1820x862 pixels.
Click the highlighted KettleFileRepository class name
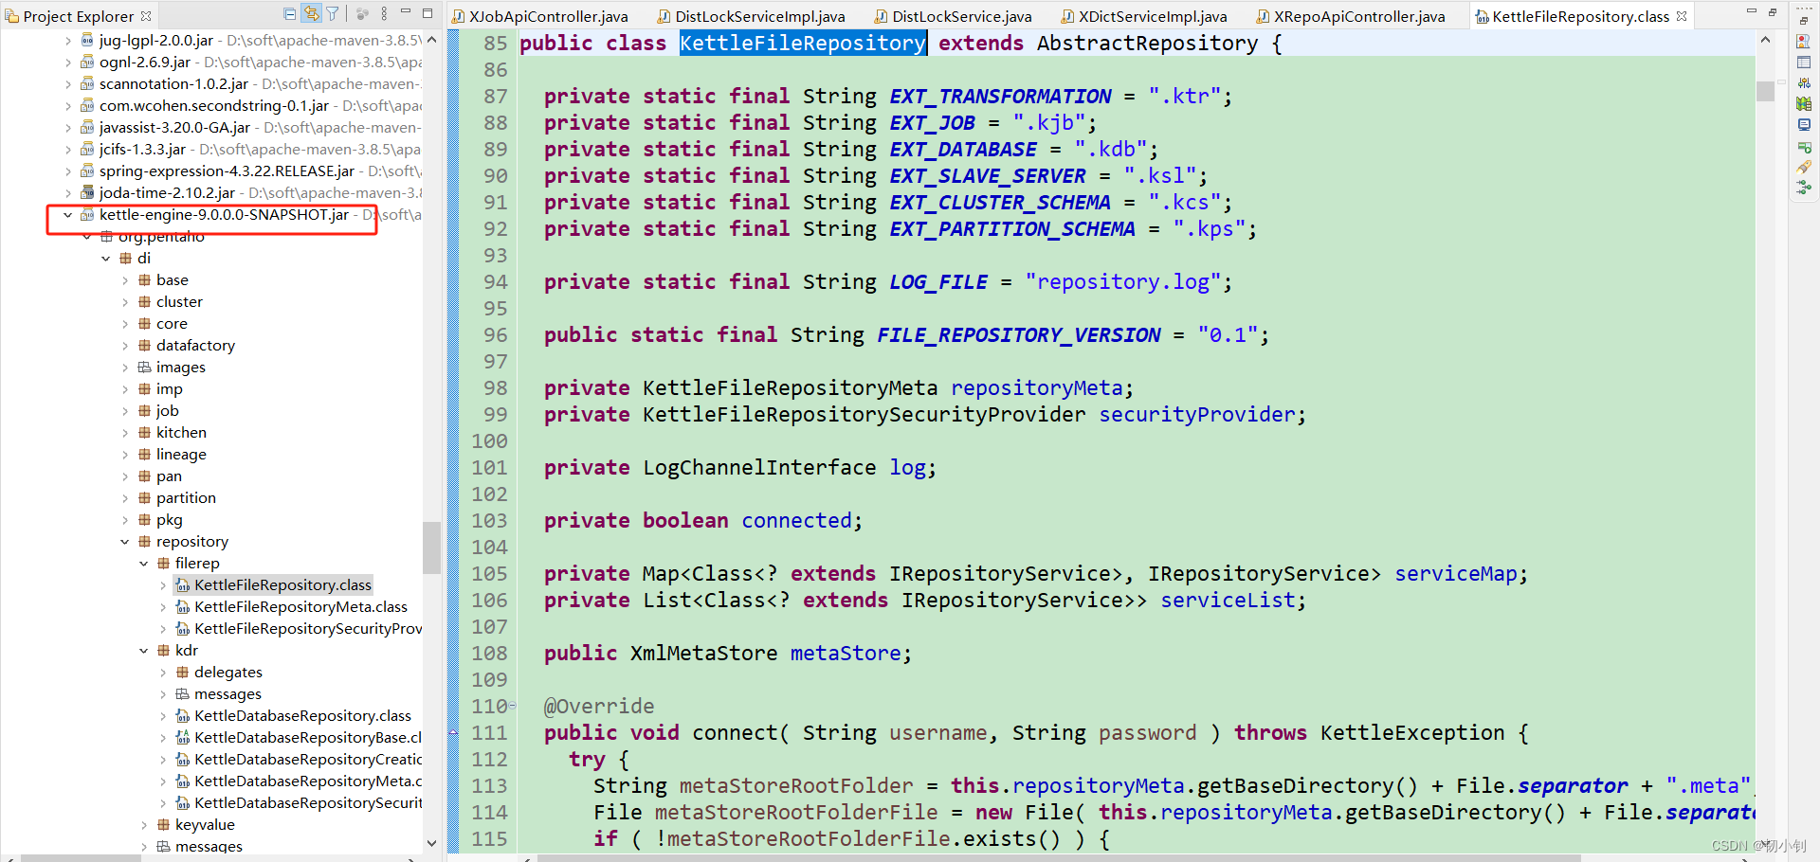pyautogui.click(x=802, y=43)
